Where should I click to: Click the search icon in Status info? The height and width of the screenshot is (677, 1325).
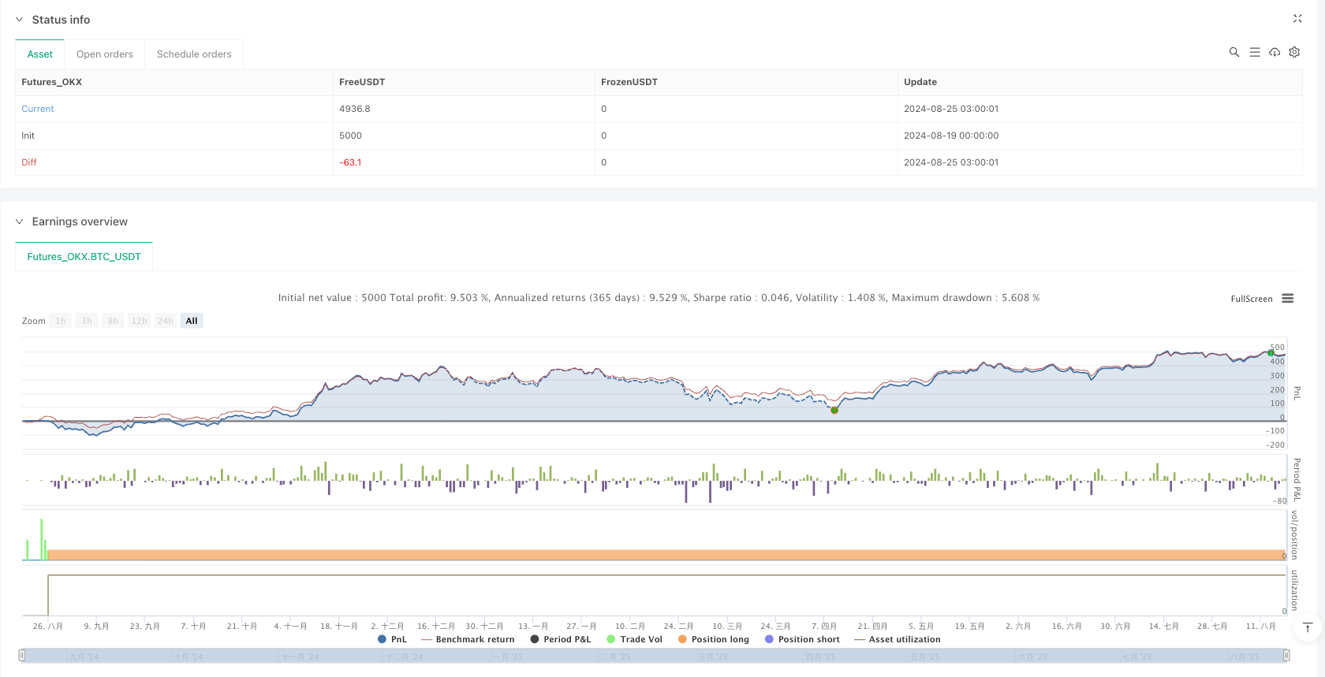[1234, 52]
